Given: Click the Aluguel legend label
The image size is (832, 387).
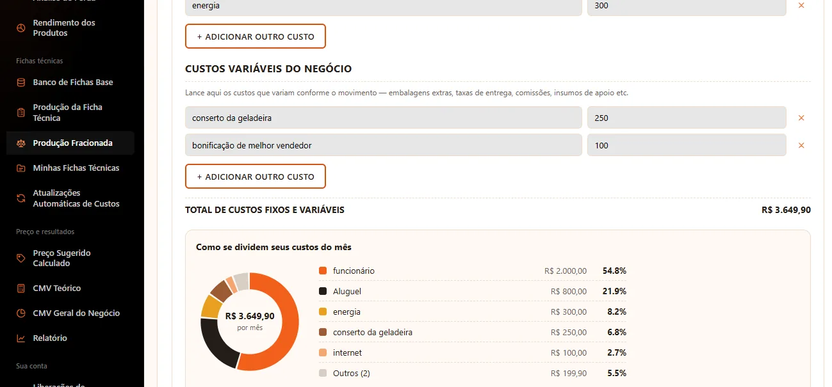Looking at the screenshot, I should [x=347, y=292].
